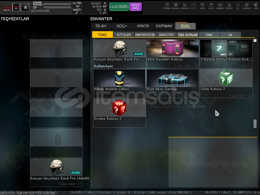The height and width of the screenshot is (195, 260).
Task: Open the ETKİNLİK events icon
Action: (x=167, y=6)
